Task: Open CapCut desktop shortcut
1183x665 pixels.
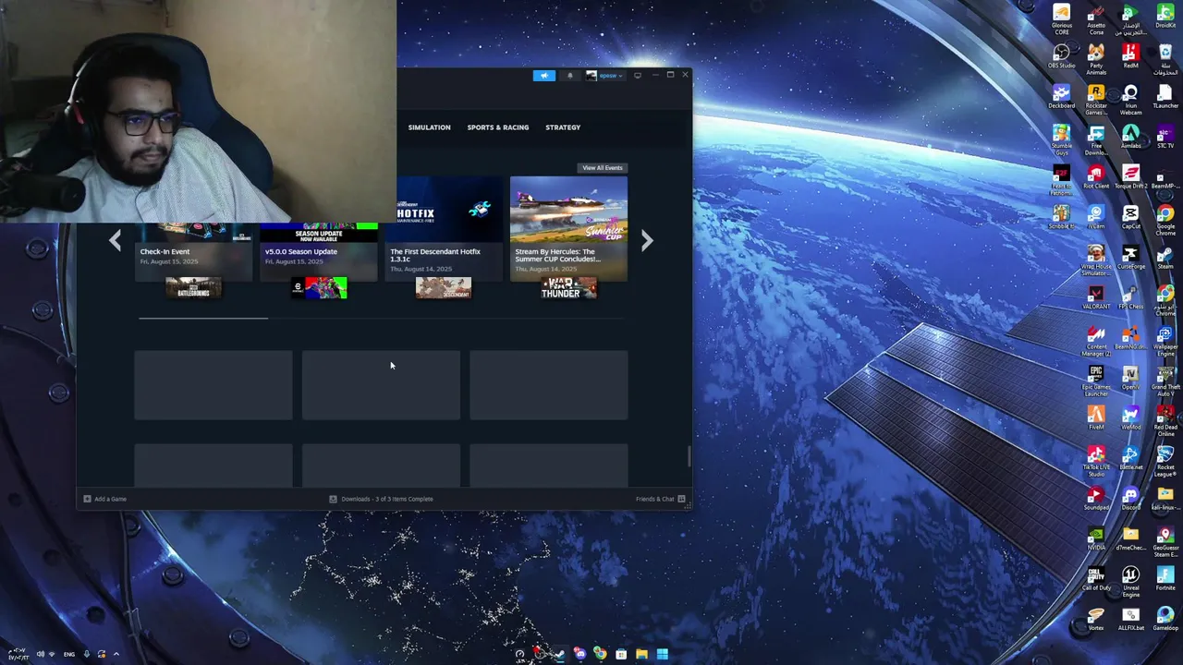Action: pos(1130,217)
